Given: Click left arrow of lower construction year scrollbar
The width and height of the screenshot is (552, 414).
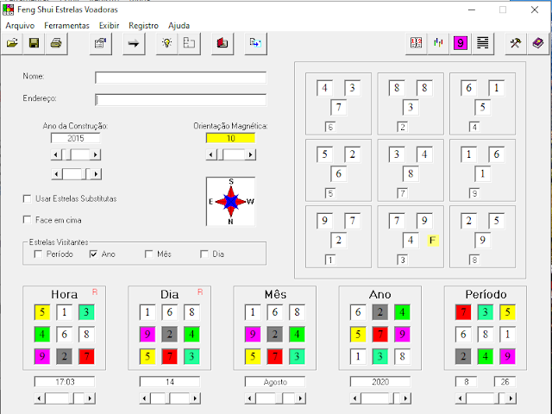Looking at the screenshot, I should (57, 174).
